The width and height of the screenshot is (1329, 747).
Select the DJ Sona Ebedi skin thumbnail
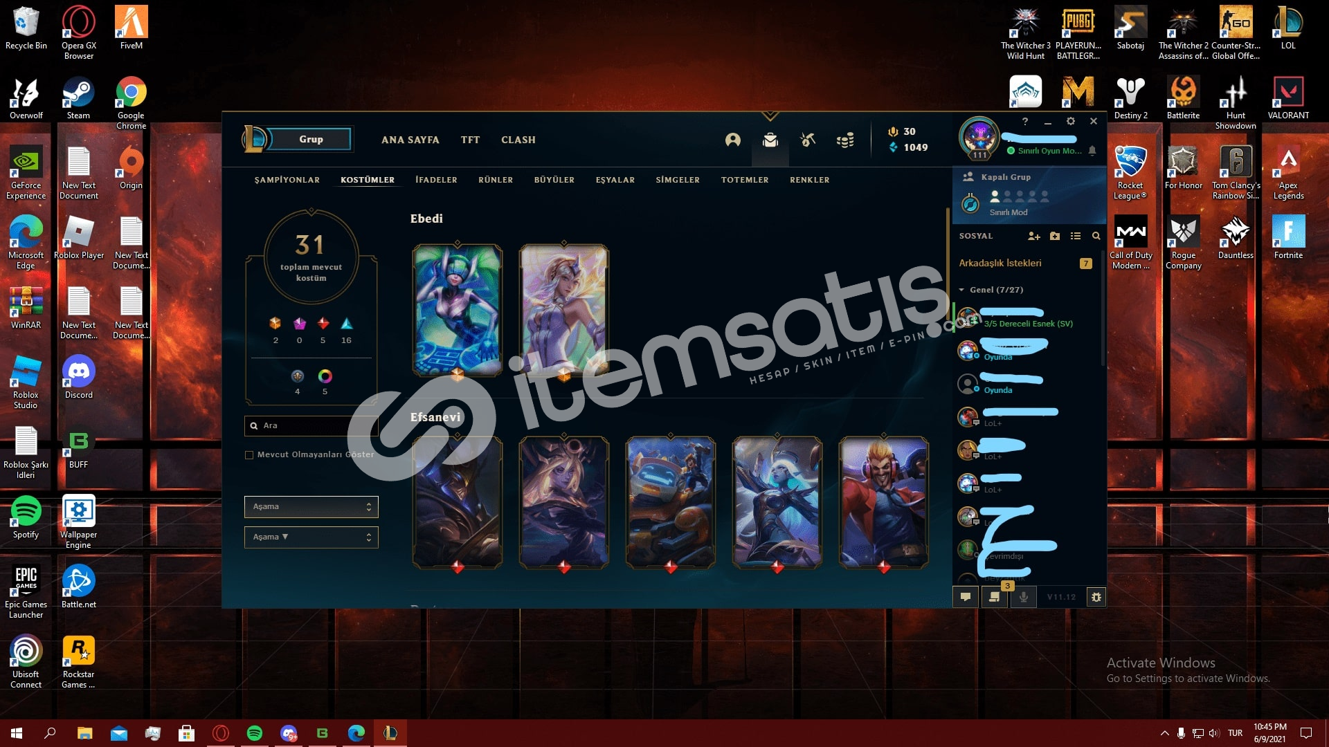458,310
